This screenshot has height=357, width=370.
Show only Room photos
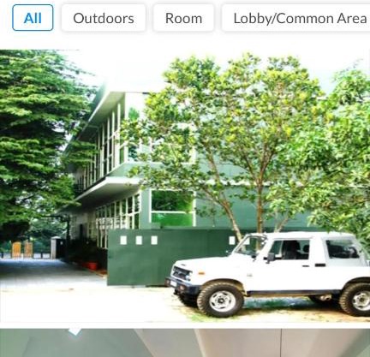[x=183, y=18]
